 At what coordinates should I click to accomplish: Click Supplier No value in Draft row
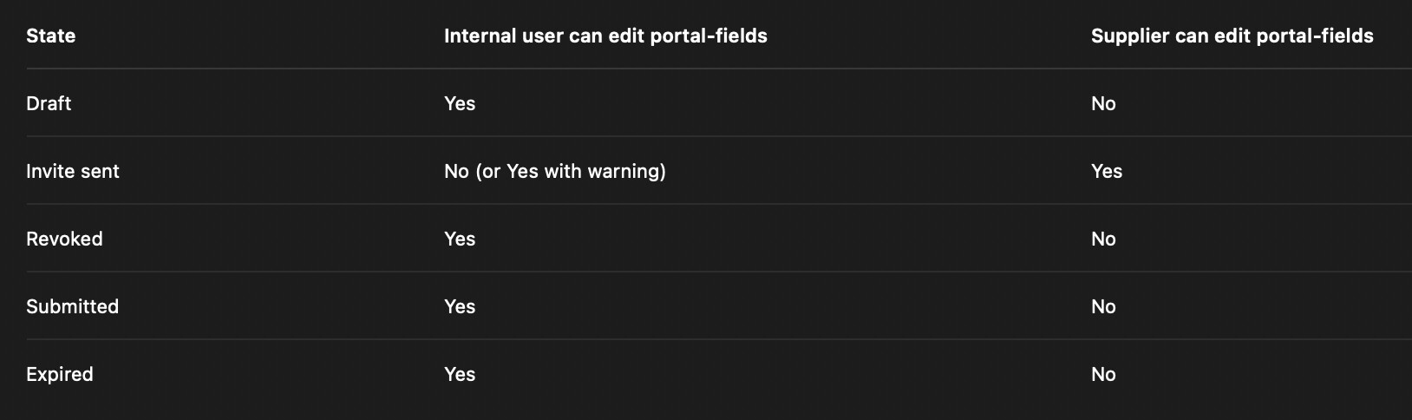(1103, 103)
